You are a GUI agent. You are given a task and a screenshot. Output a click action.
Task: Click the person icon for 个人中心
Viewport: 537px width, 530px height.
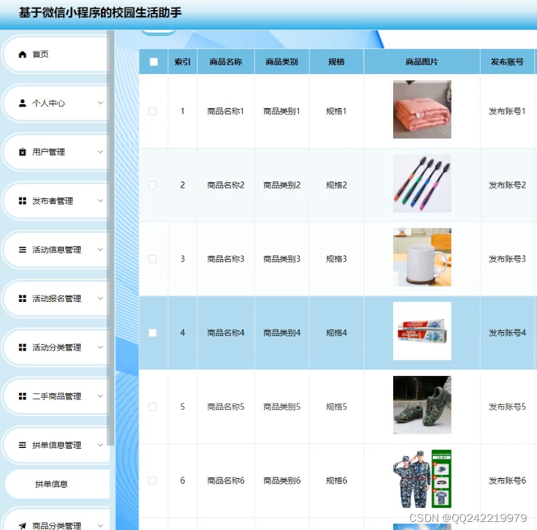click(22, 103)
